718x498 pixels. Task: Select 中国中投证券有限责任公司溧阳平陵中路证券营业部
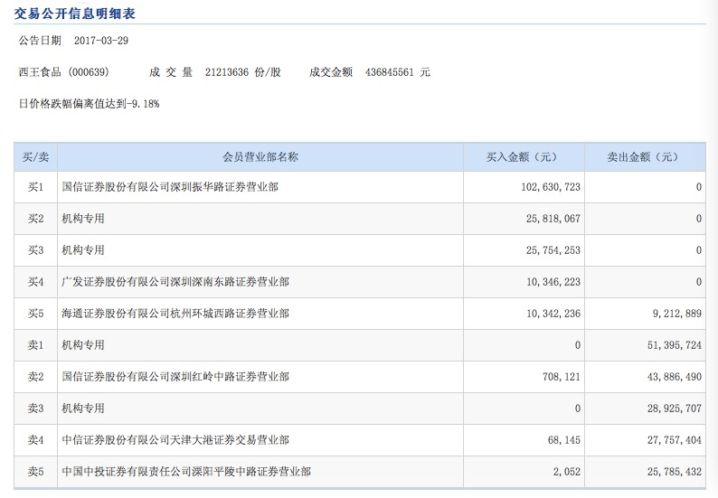tap(186, 471)
